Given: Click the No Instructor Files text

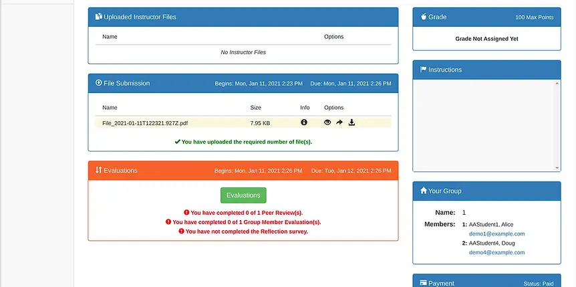Looking at the screenshot, I should (x=243, y=52).
